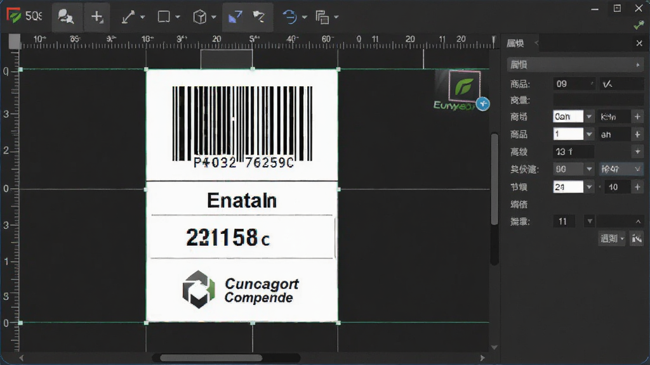
Task: Open the line tool dropdown arrow
Action: click(143, 17)
